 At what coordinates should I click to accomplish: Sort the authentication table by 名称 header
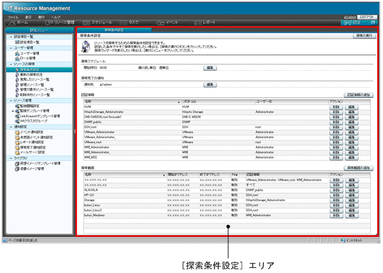point(88,101)
